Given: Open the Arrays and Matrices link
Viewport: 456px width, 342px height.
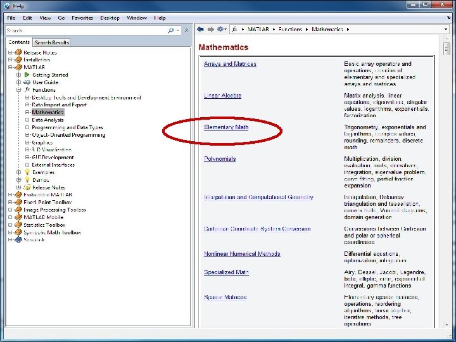Looking at the screenshot, I should (230, 64).
